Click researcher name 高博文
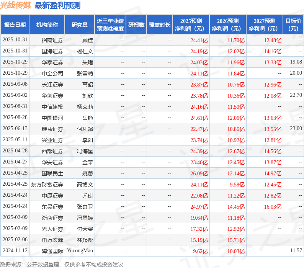This screenshot has width=304, height=268. point(85,185)
